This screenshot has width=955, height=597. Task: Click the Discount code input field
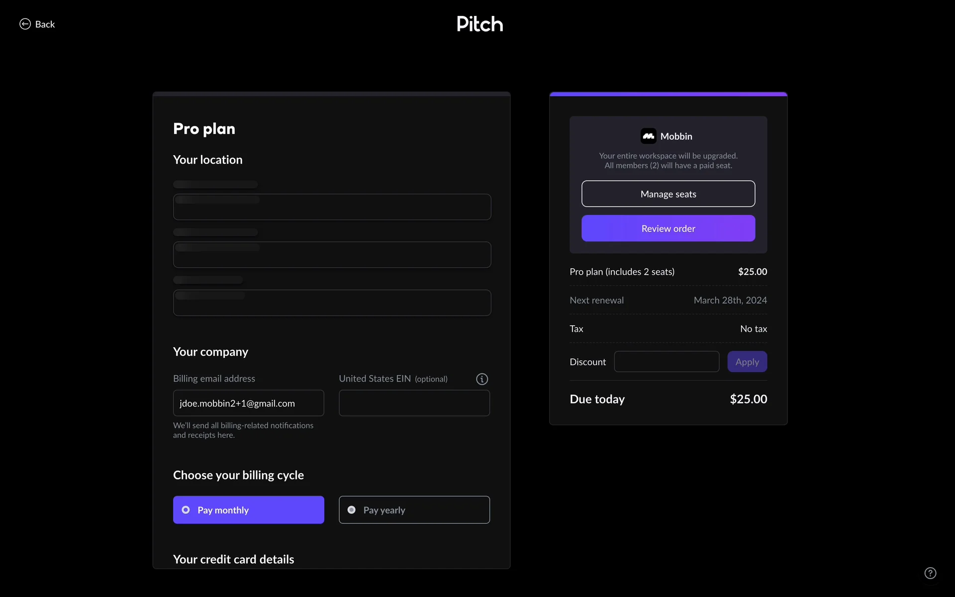pyautogui.click(x=667, y=362)
